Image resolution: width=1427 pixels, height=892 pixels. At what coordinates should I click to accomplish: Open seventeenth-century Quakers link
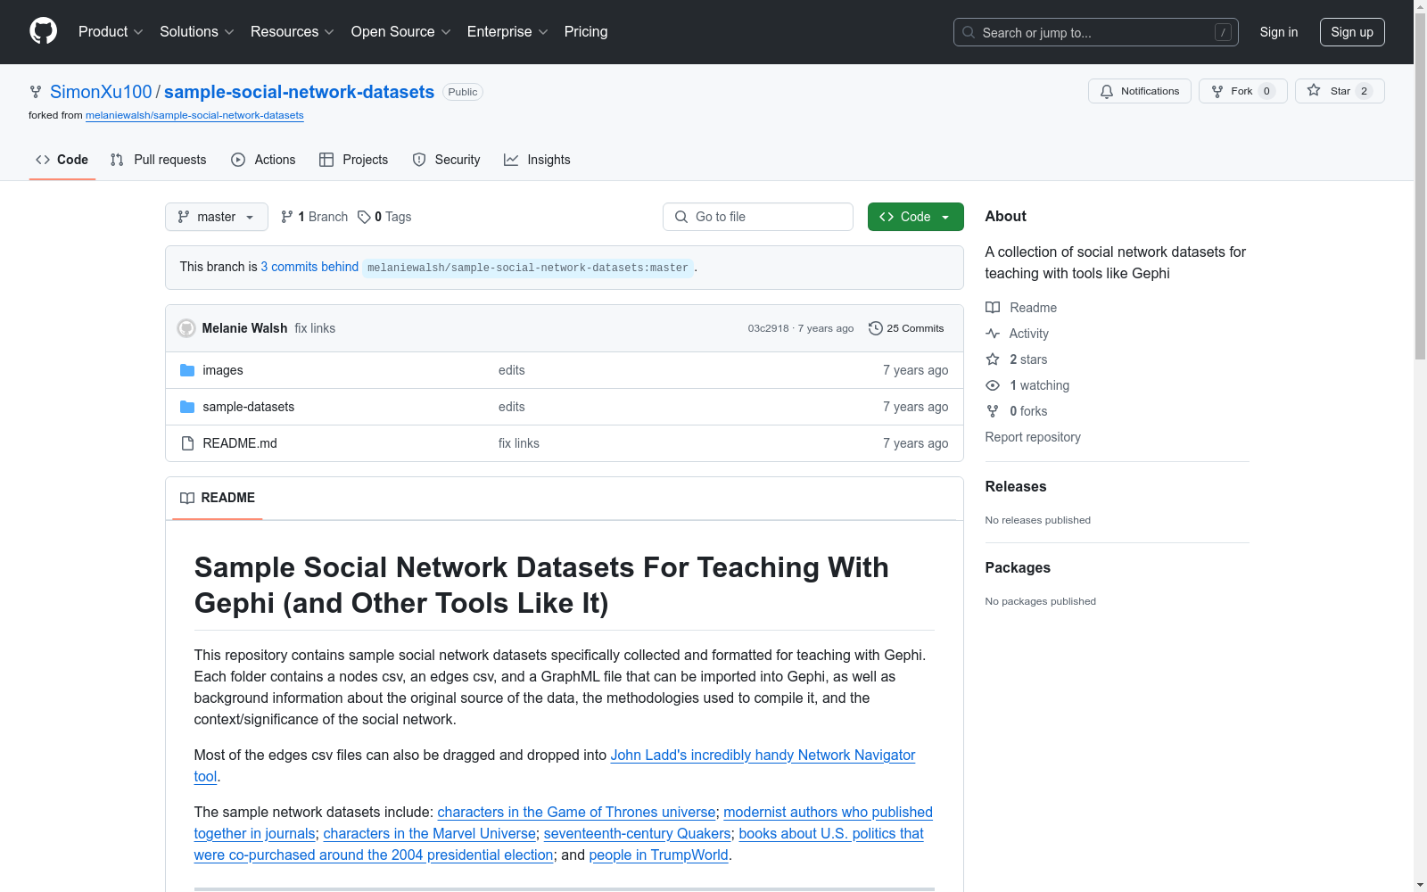(x=638, y=833)
